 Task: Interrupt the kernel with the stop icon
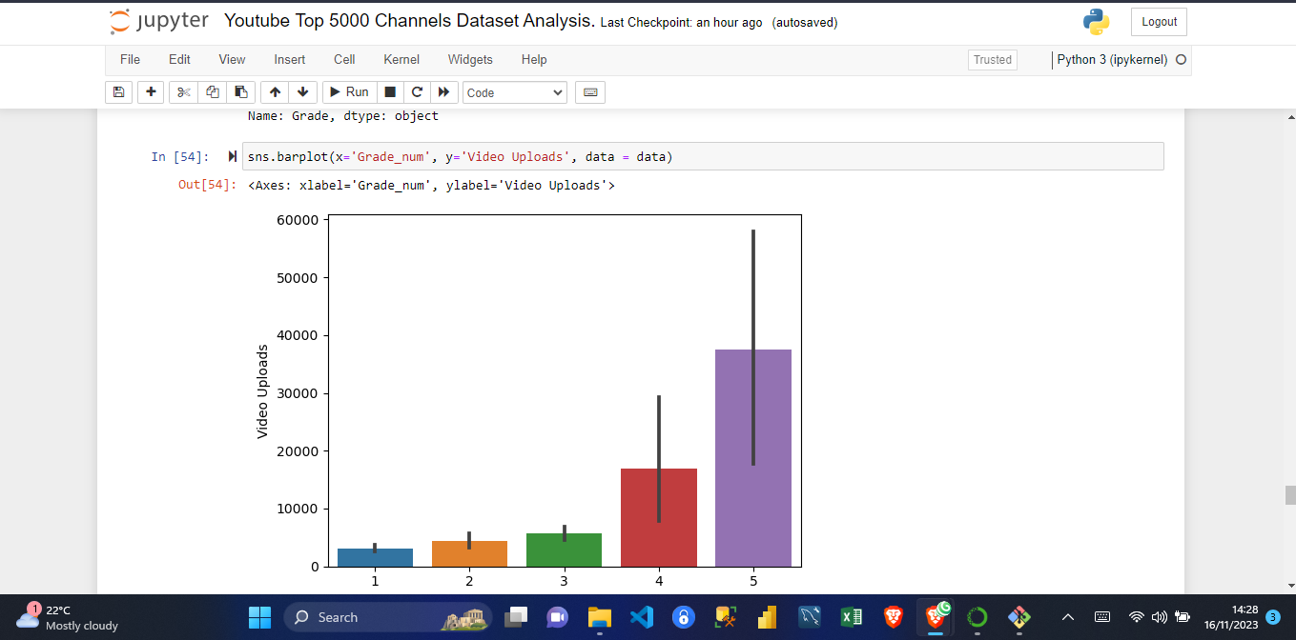(x=389, y=92)
